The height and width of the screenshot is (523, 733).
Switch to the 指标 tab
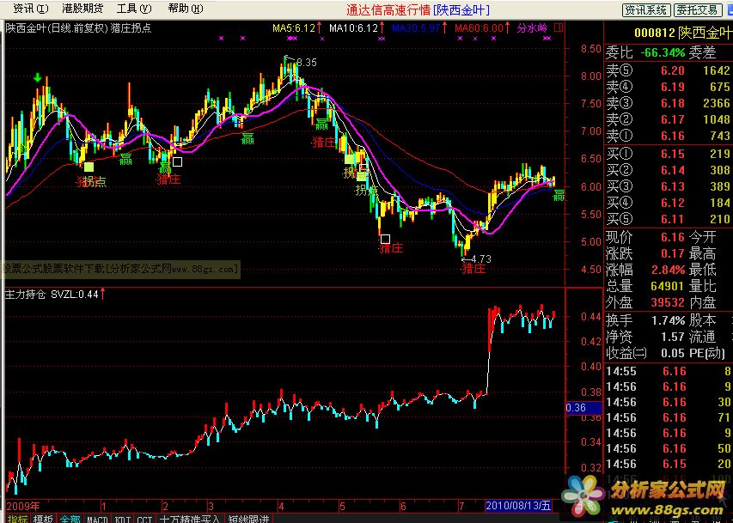pos(18,519)
